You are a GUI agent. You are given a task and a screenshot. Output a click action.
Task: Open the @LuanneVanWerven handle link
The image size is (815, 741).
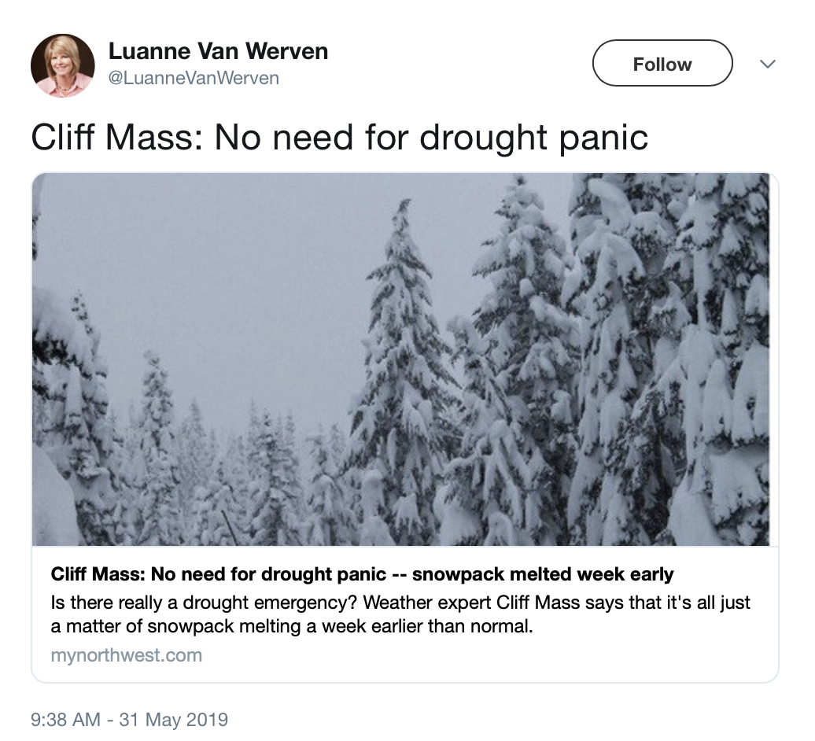[194, 78]
